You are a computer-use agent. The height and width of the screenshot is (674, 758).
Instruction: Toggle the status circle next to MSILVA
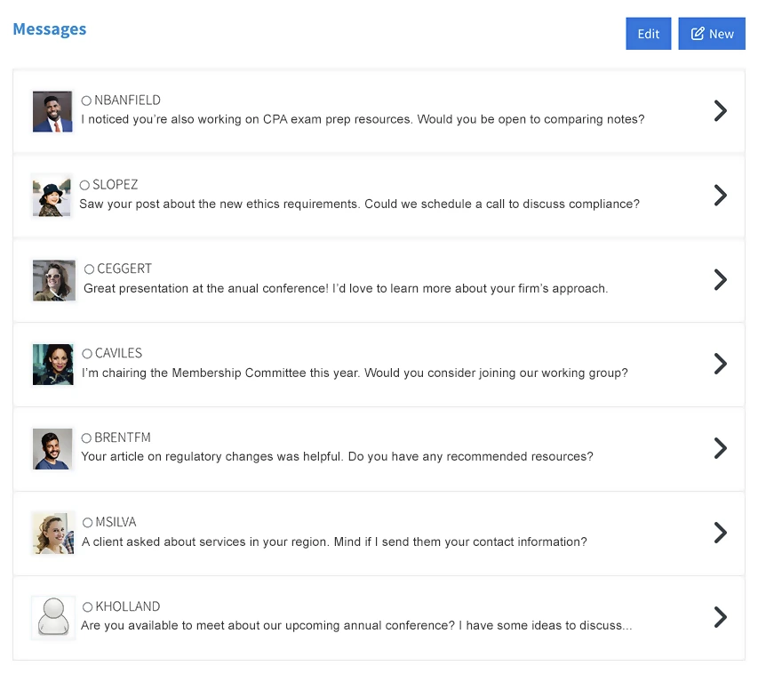[88, 522]
